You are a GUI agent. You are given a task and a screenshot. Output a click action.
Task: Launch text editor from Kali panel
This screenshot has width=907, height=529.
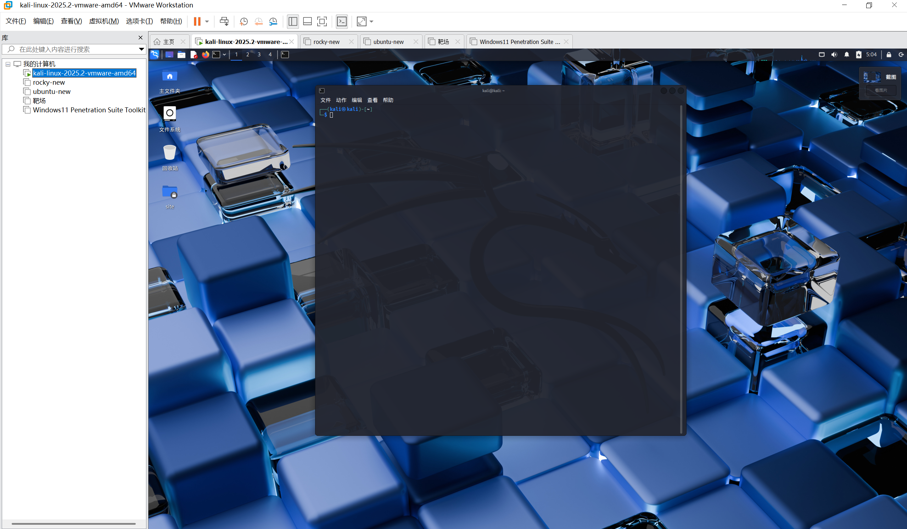[x=194, y=55]
